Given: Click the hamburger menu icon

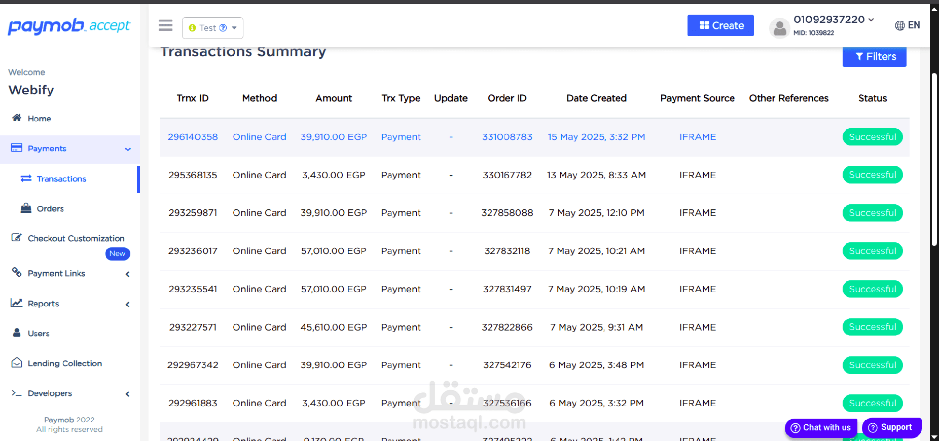Looking at the screenshot, I should [x=165, y=25].
